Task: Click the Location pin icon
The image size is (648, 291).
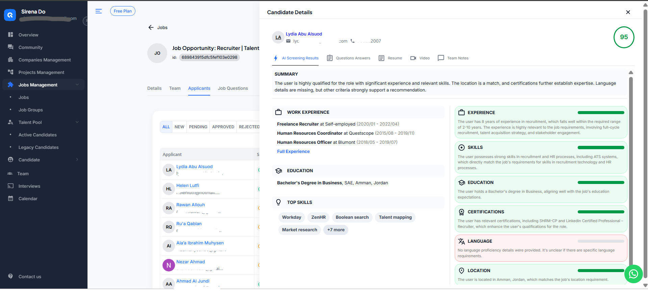Action: [462, 270]
